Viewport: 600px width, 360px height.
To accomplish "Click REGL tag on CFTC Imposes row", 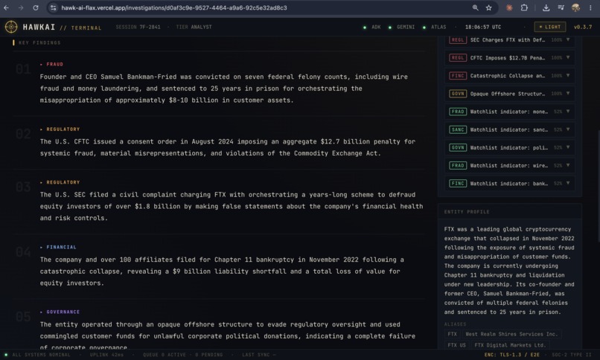I will click(x=458, y=58).
